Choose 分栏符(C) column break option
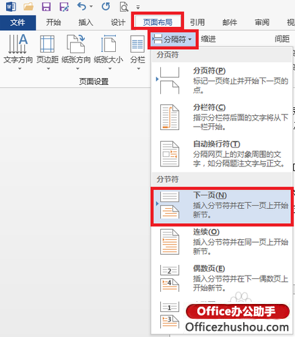 pyautogui.click(x=222, y=117)
